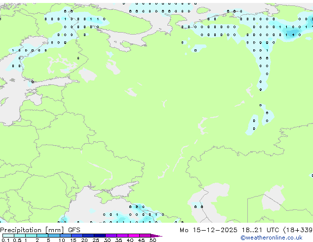313x242 pixels.
Task: Pick the legend swatch between 1 and 2
Action: (x=31, y=236)
